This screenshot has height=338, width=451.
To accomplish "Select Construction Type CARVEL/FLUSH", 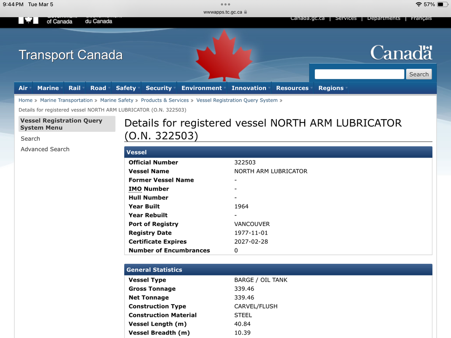I will [x=256, y=307].
